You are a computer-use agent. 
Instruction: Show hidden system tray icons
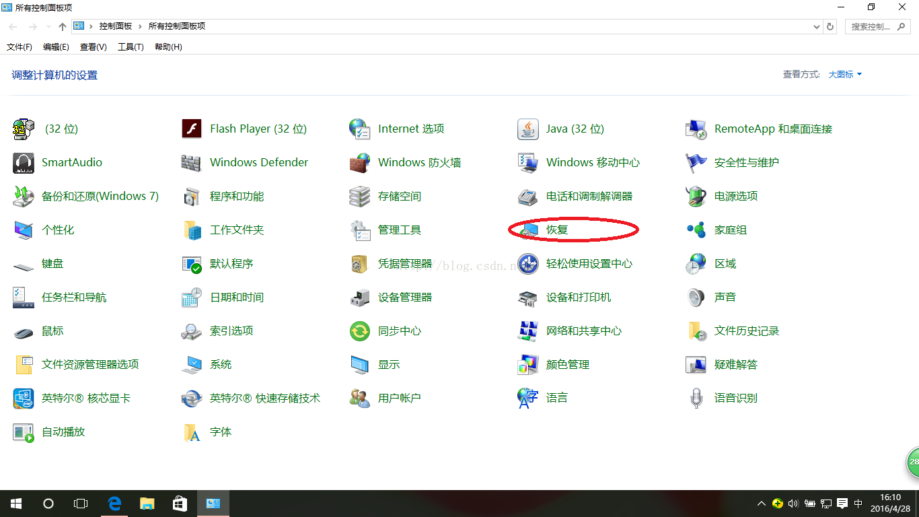point(761,504)
